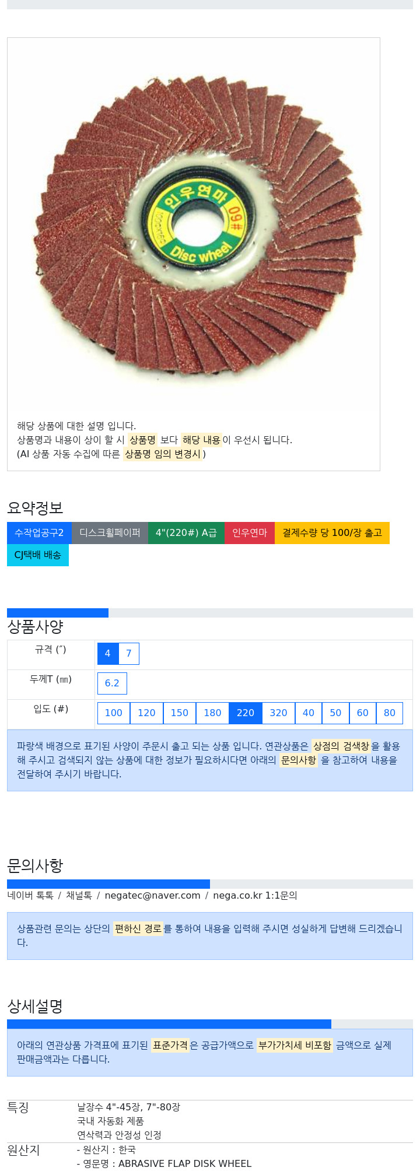Select grit 120
420x1171 pixels.
click(146, 713)
